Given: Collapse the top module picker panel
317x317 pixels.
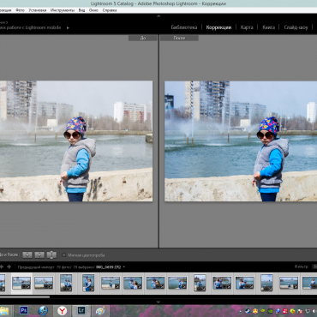Looking at the screenshot, I should point(158,16).
